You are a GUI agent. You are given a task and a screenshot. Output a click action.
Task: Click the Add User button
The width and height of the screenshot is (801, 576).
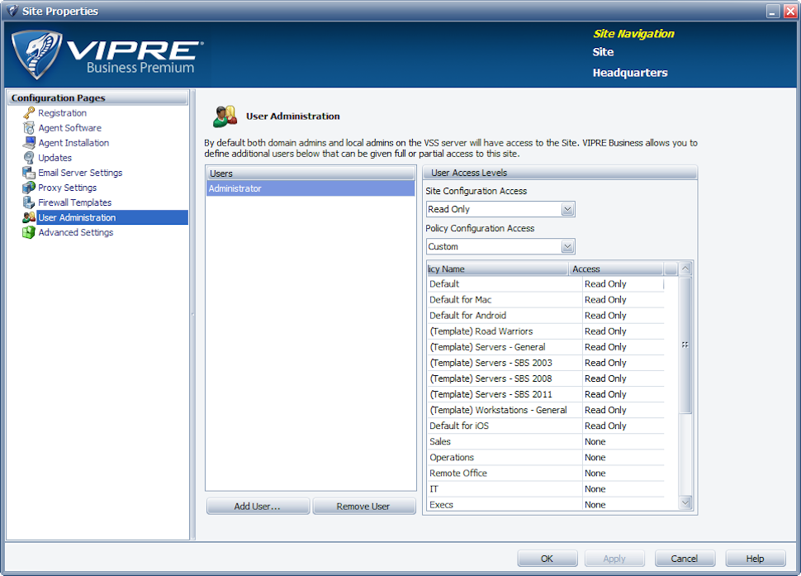[258, 506]
